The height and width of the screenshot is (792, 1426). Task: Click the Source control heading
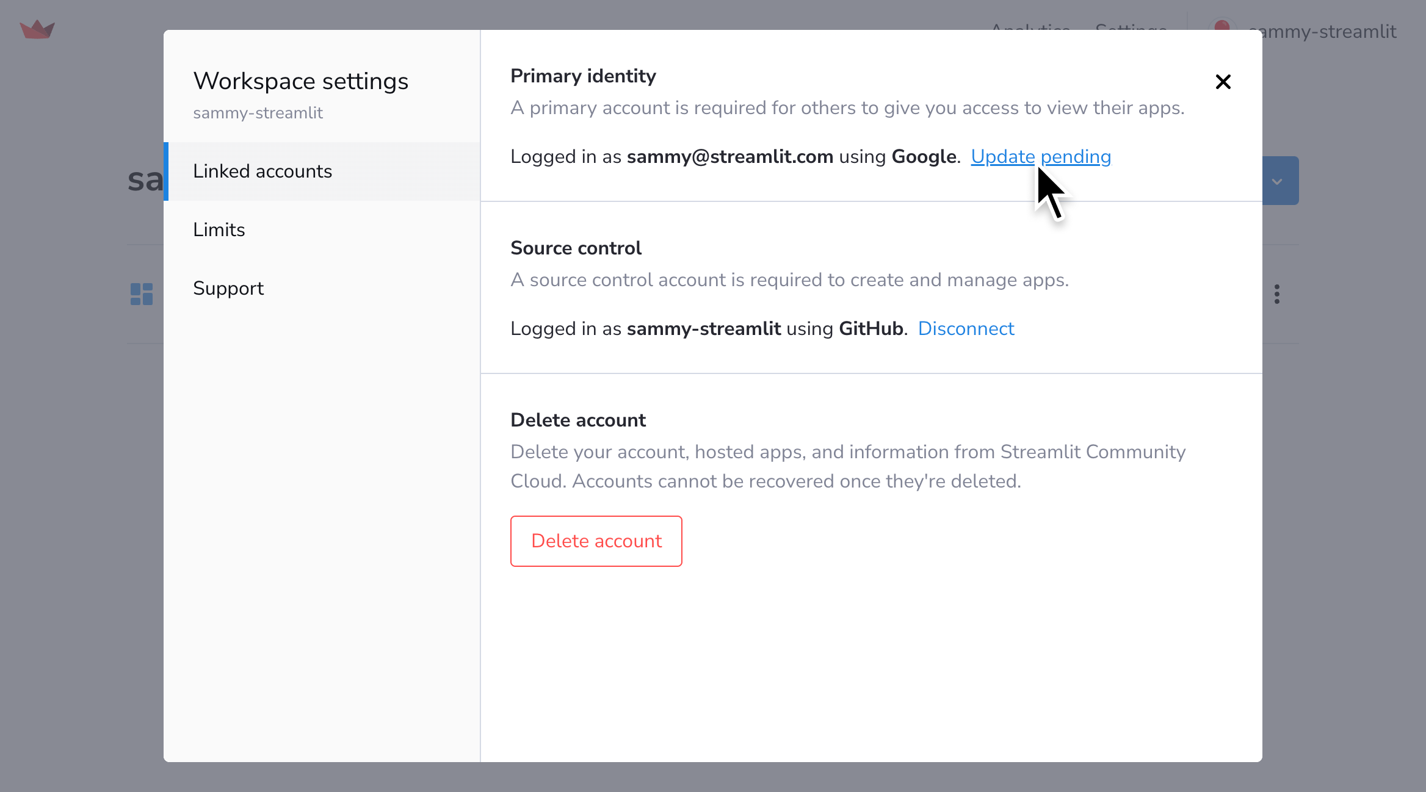tap(576, 248)
